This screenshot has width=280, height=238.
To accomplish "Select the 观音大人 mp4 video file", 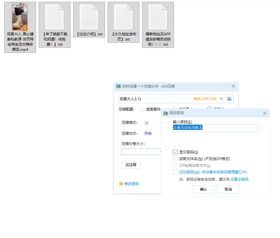I will coord(20,27).
